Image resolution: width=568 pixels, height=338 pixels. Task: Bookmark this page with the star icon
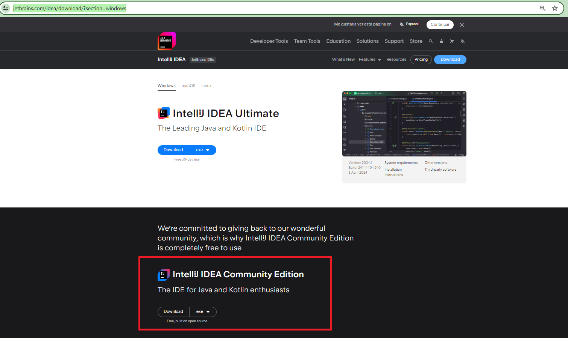point(555,8)
